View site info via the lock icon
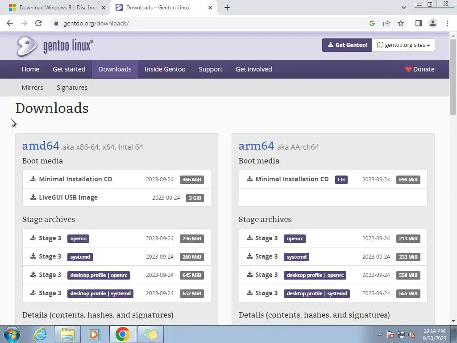This screenshot has width=457, height=343. pyautogui.click(x=56, y=23)
